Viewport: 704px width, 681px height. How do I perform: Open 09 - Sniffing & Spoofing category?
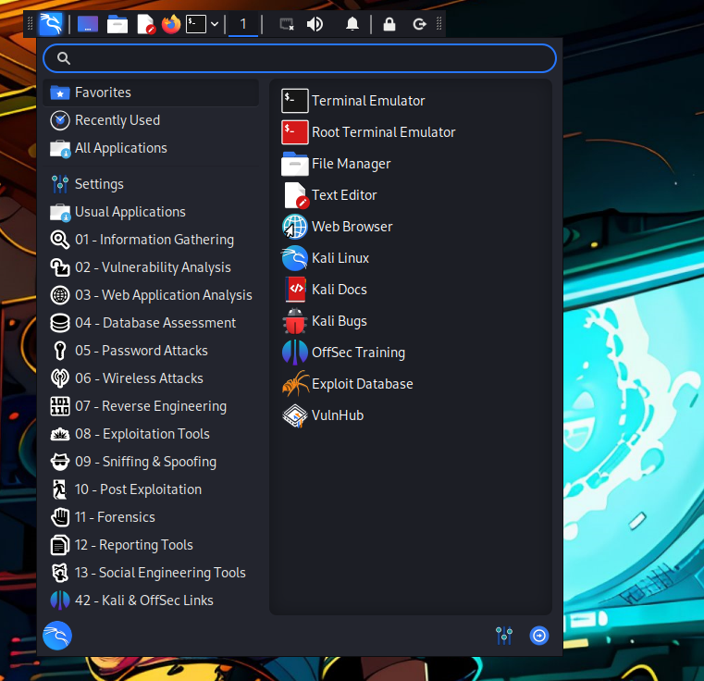point(151,463)
